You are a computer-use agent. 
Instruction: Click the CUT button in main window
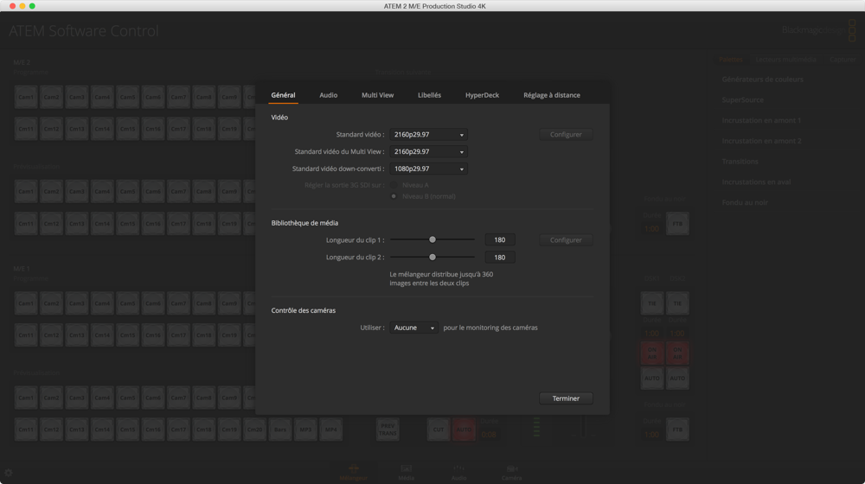coord(439,430)
